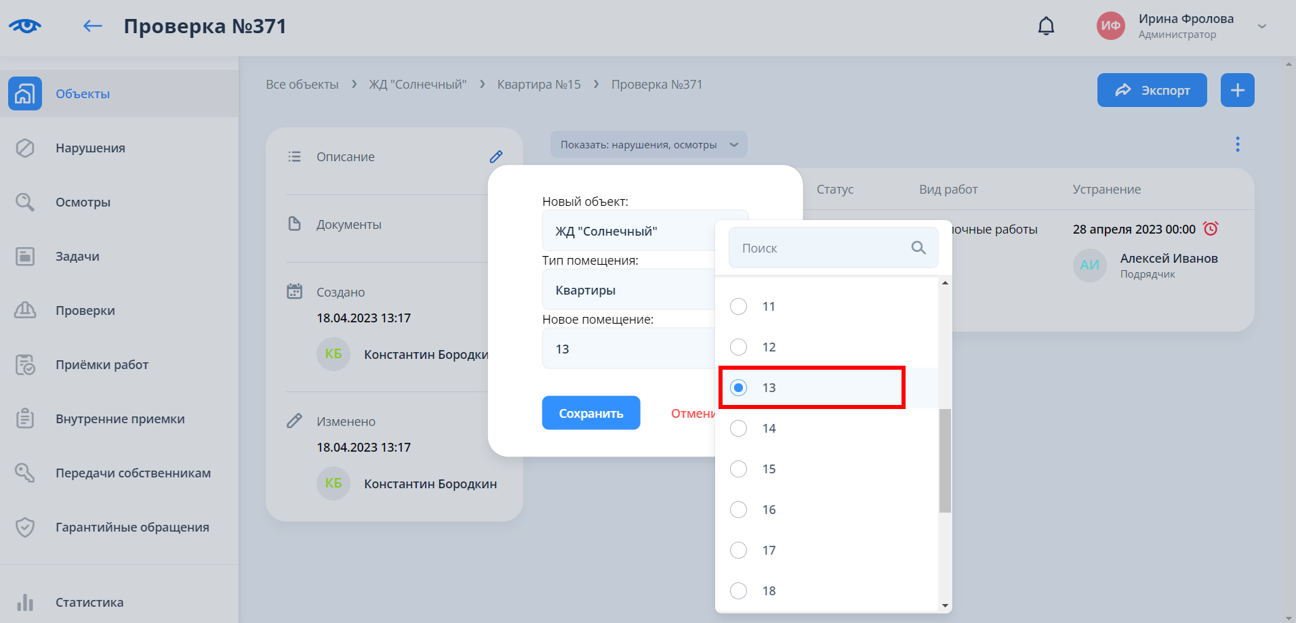Go to Статистика in sidebar

tap(89, 602)
